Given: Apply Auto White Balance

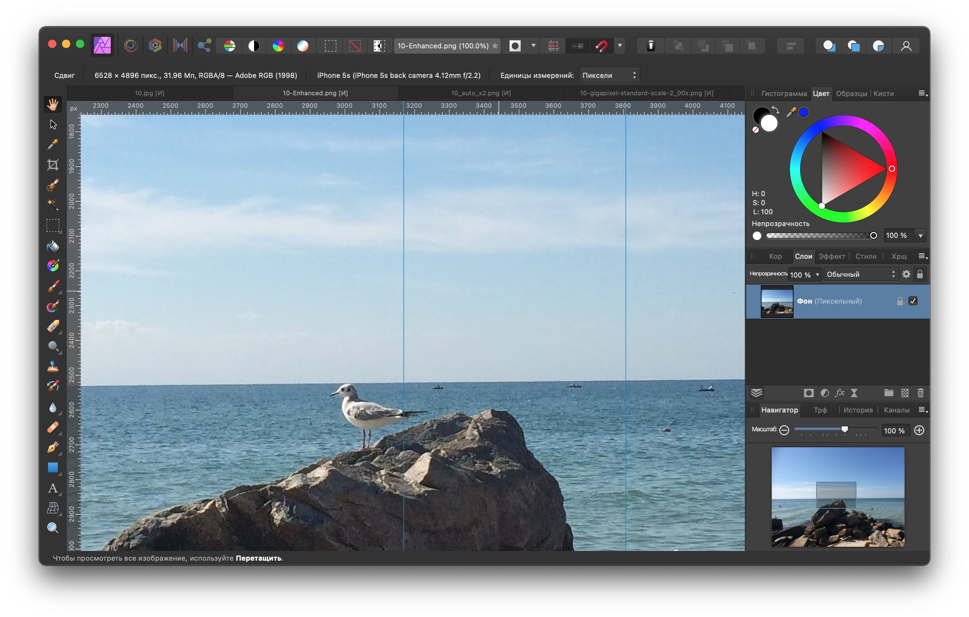Looking at the screenshot, I should coord(302,46).
